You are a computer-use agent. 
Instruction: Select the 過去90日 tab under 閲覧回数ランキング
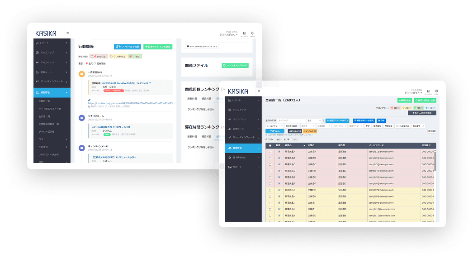point(193,98)
